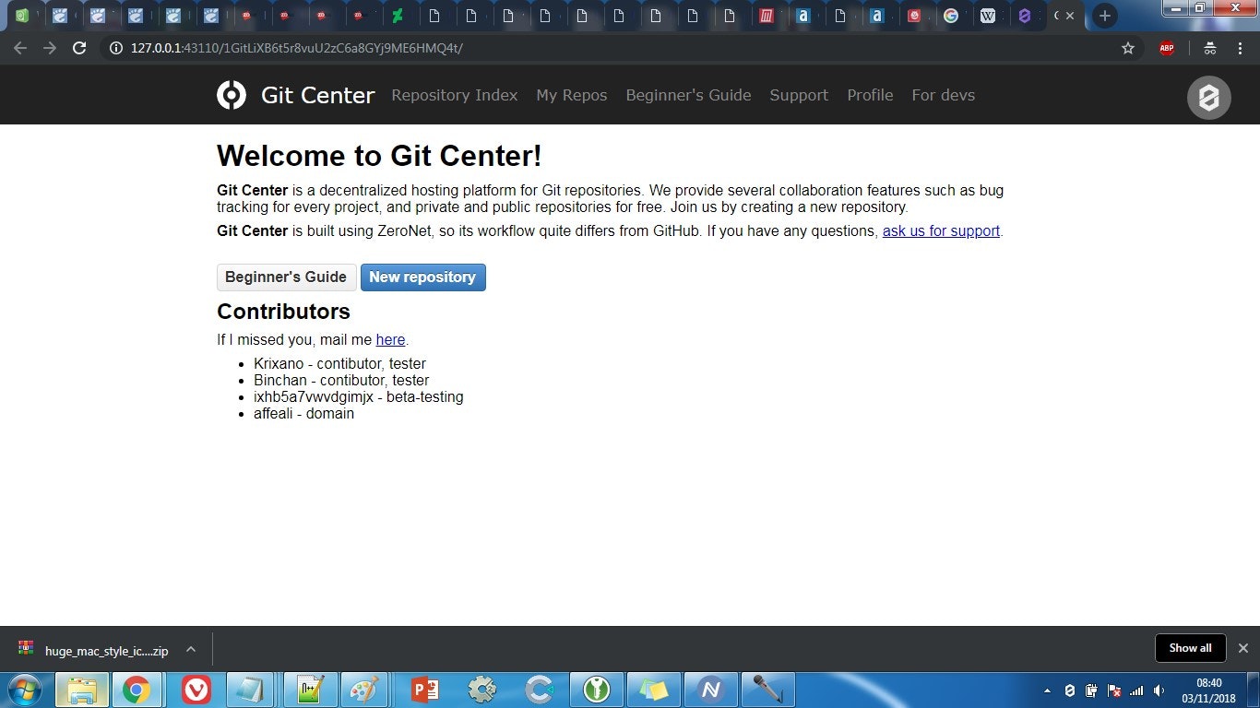Open Chrome's three-dot menu
This screenshot has width=1260, height=708.
pos(1241,48)
